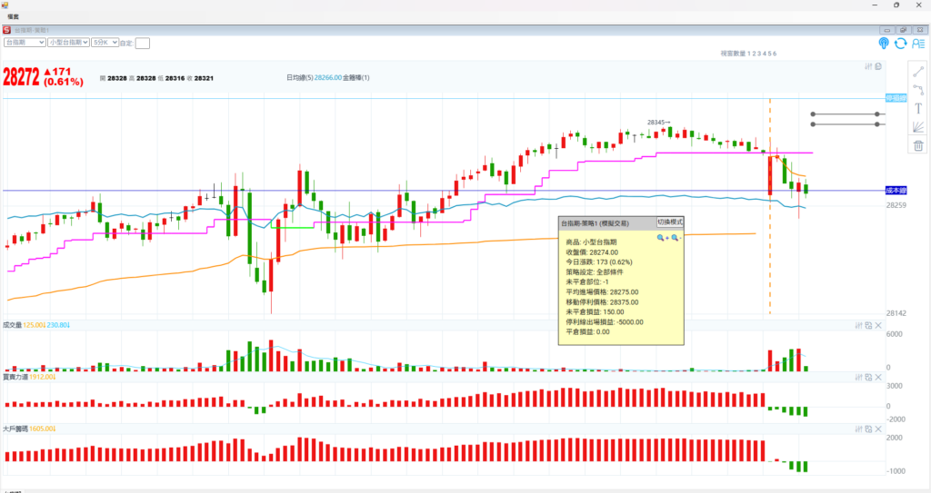Choose the fan lines drawing tool
The width and height of the screenshot is (931, 493).
pyautogui.click(x=918, y=127)
